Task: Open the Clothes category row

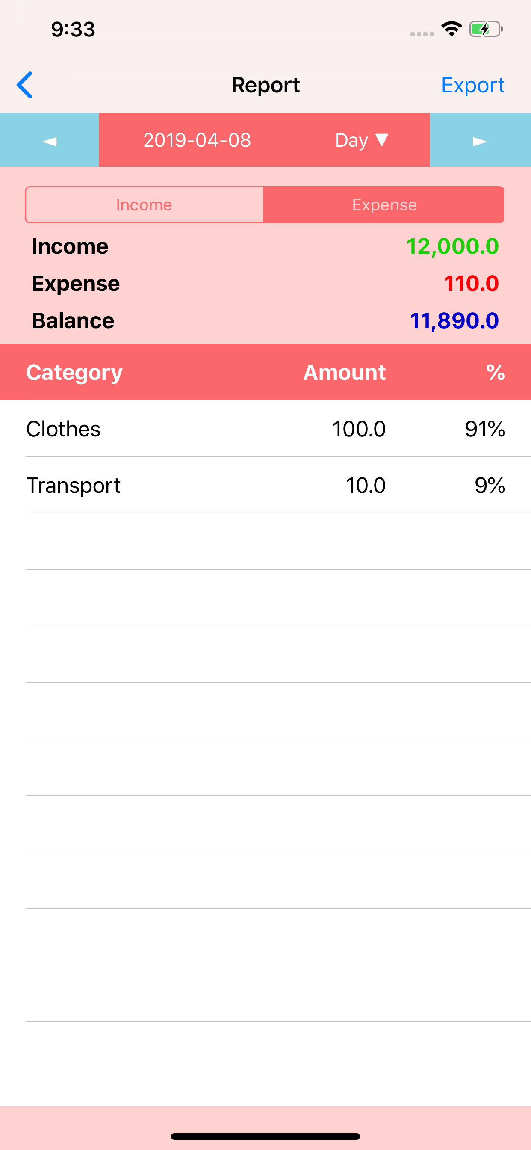Action: tap(265, 429)
